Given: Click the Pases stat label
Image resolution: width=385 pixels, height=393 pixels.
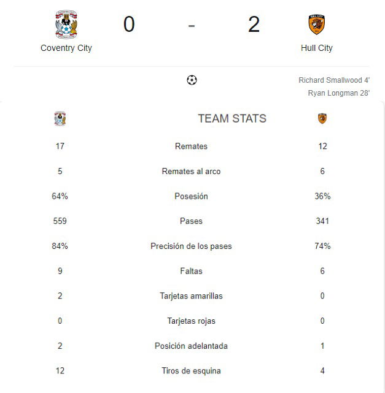Looking at the screenshot, I should coord(191,221).
